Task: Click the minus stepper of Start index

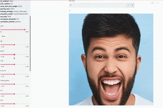Action: tap(128, 5)
